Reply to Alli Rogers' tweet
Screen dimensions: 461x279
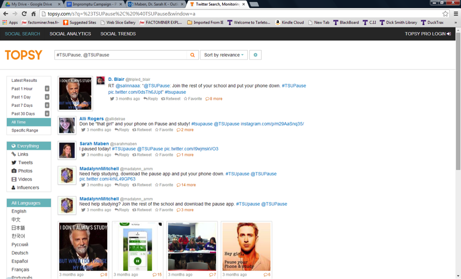[122, 130]
